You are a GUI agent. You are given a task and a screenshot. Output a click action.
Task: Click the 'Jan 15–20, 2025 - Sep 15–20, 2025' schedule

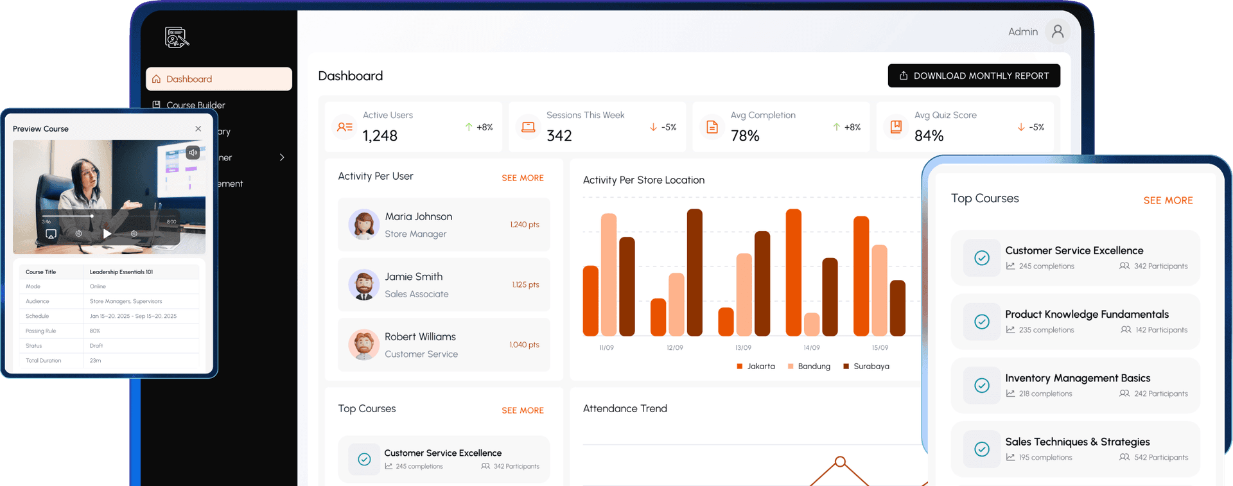coord(133,316)
